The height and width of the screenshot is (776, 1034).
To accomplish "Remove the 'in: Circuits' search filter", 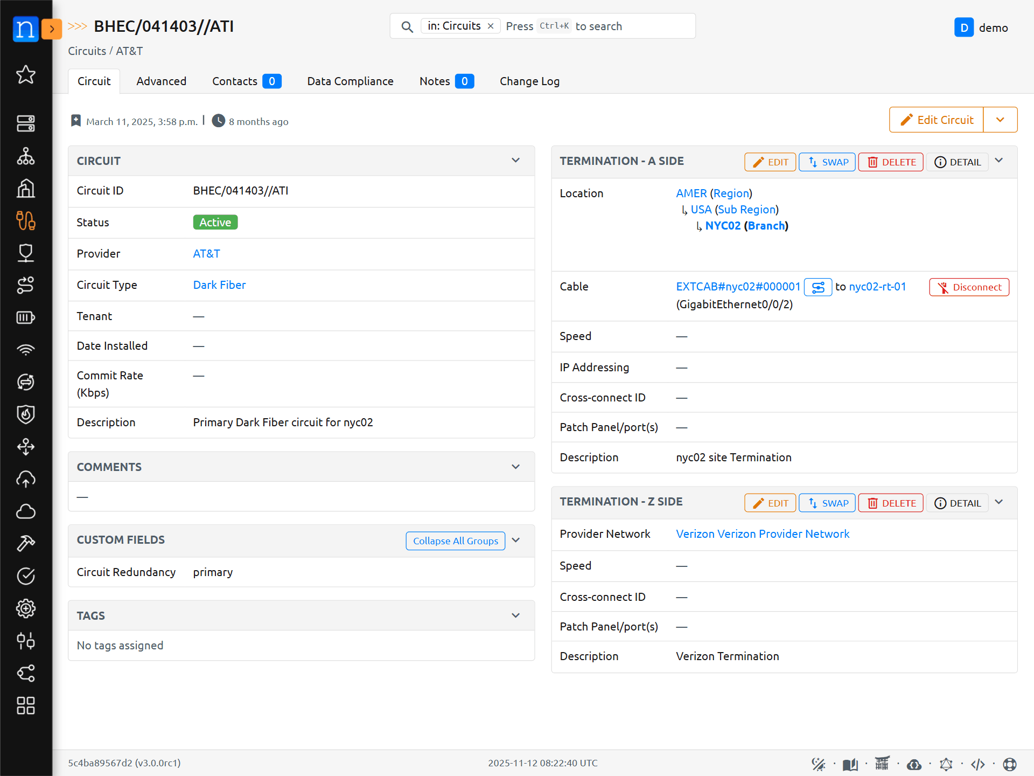I will (491, 26).
